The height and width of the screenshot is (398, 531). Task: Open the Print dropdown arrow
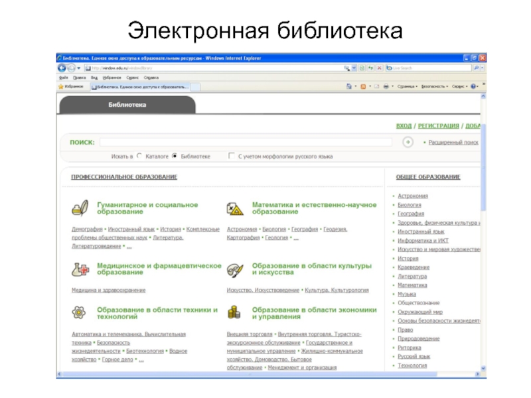pyautogui.click(x=392, y=87)
